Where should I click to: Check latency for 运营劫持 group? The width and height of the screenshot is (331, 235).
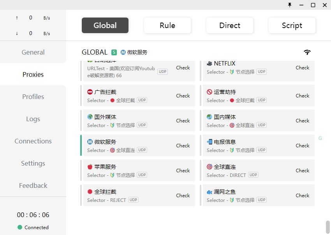click(302, 96)
